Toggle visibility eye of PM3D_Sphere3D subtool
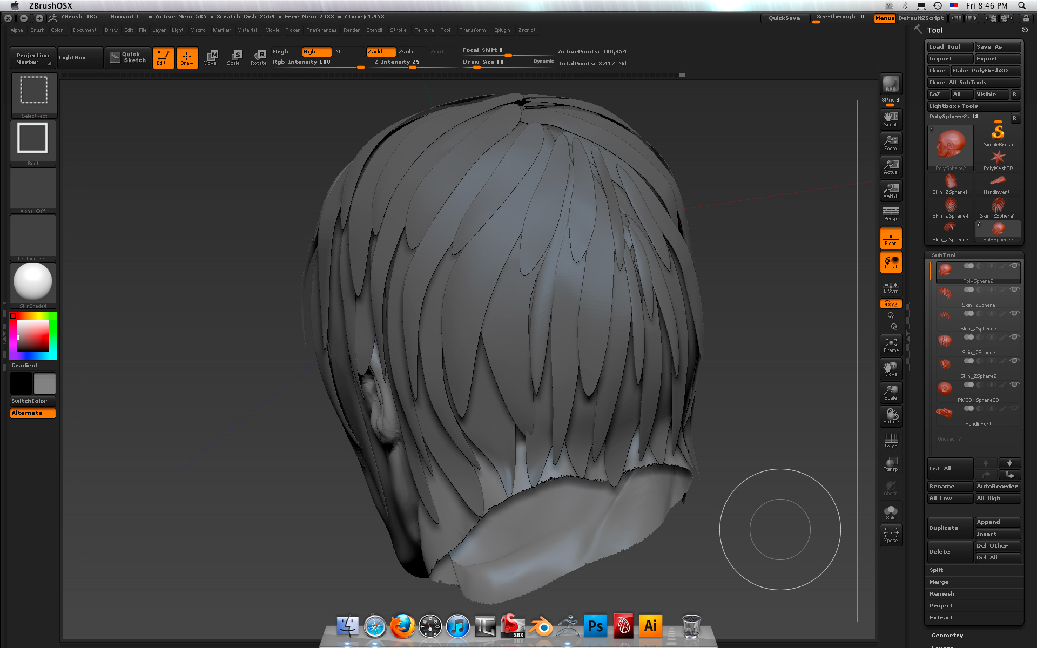This screenshot has height=648, width=1037. (1014, 384)
